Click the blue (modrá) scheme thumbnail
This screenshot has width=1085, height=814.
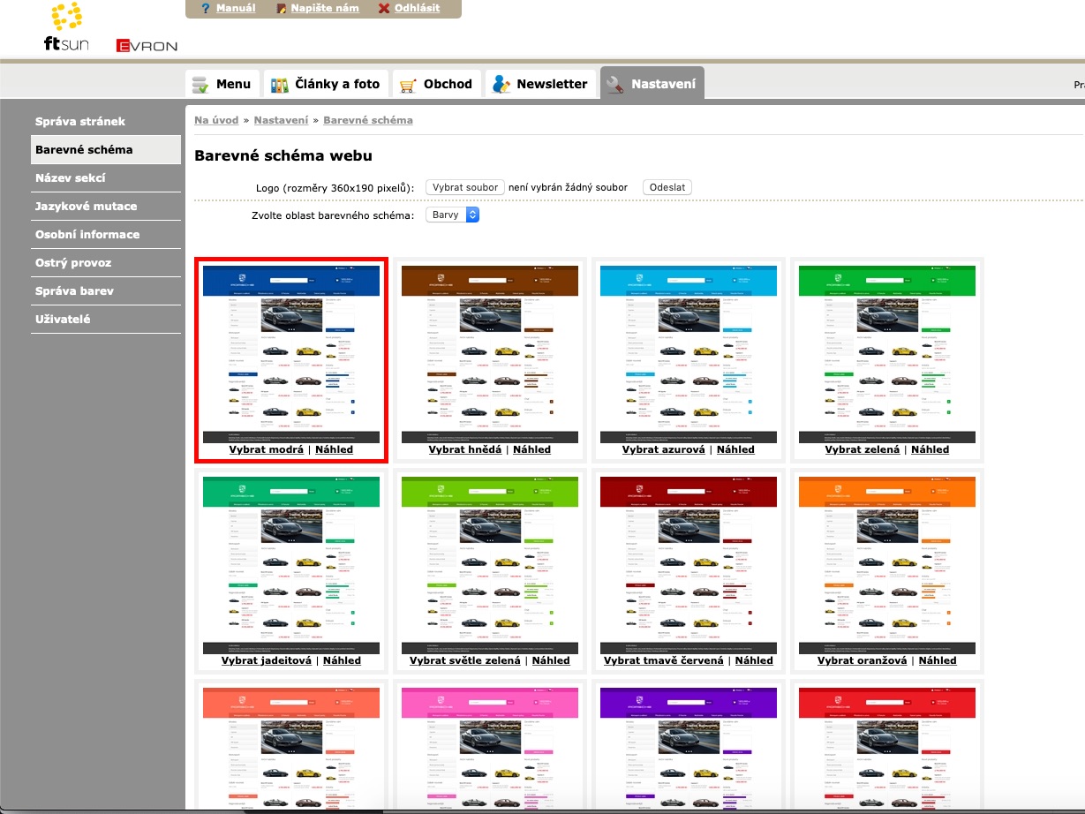pos(291,354)
